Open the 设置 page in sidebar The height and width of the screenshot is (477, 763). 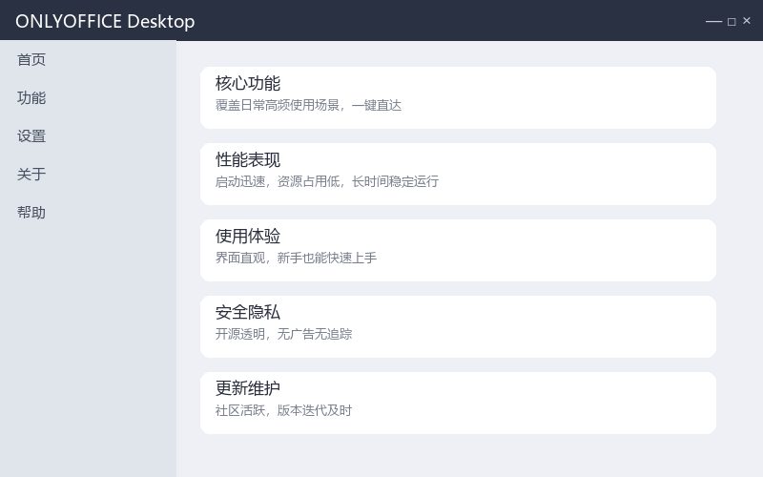point(31,135)
